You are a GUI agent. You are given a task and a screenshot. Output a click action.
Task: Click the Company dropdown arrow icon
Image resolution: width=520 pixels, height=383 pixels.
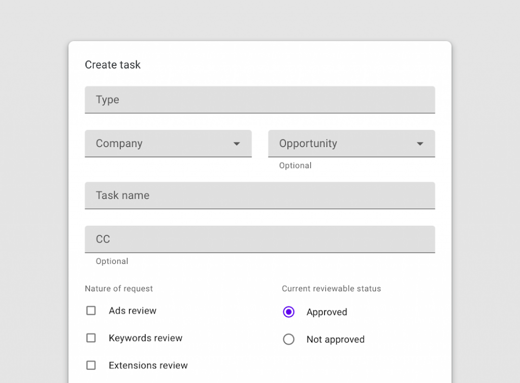click(237, 144)
